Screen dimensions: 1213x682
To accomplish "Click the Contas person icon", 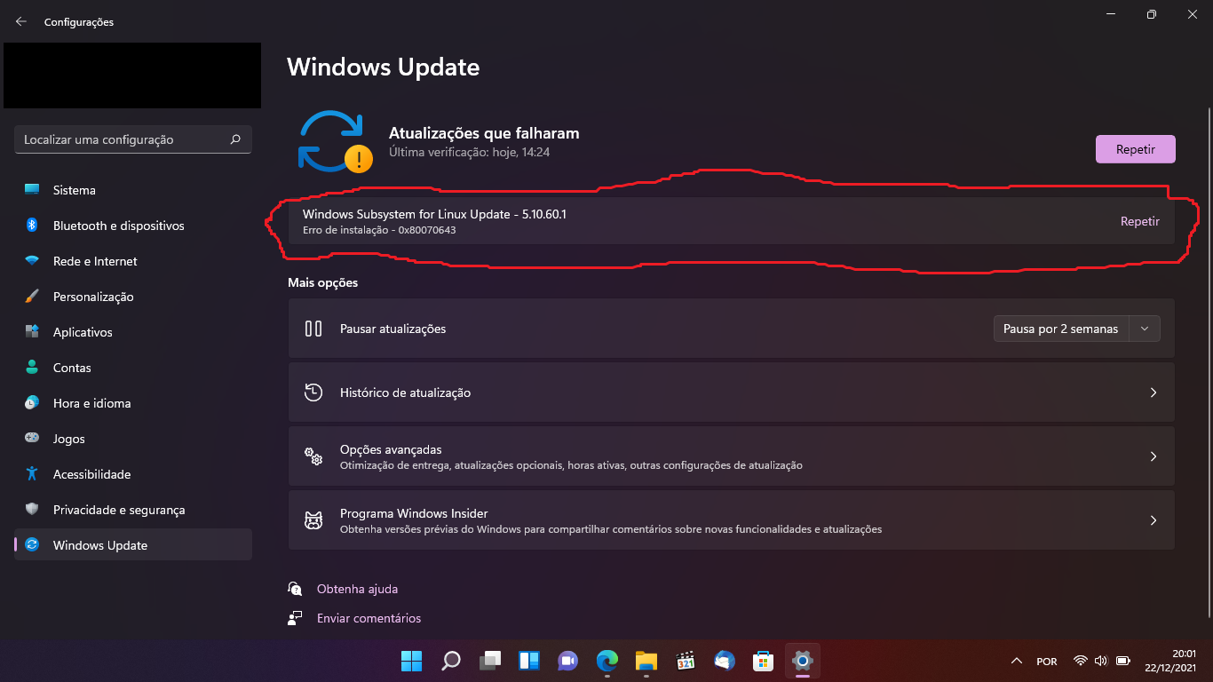I will click(x=32, y=368).
